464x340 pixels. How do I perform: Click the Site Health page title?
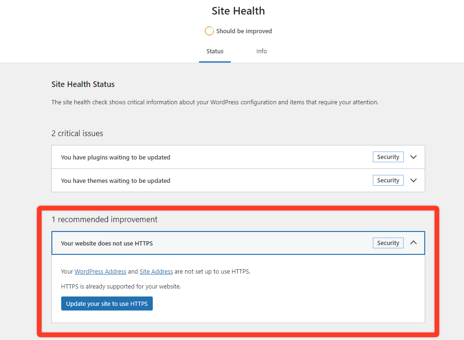[x=238, y=11]
